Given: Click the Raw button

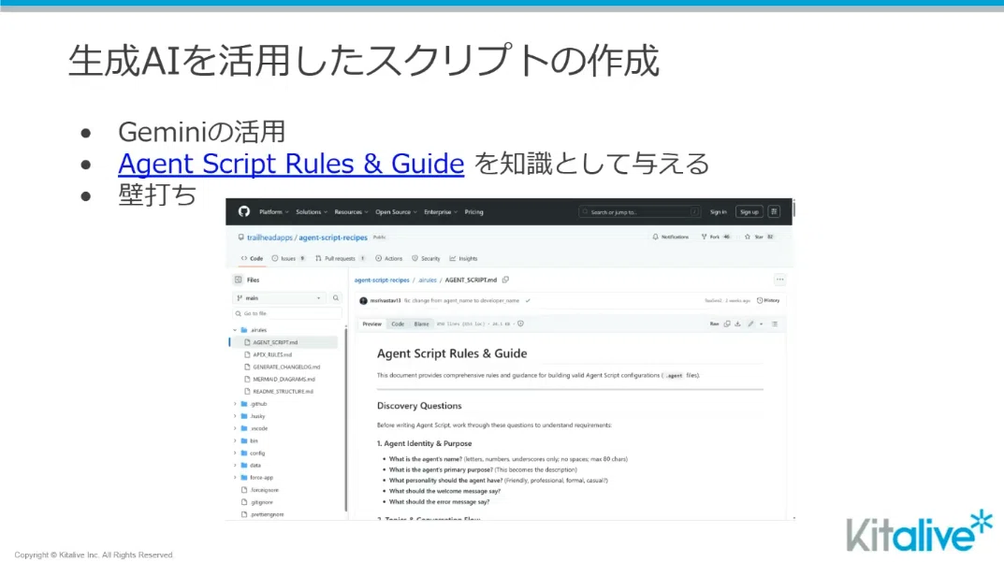Looking at the screenshot, I should tap(714, 324).
